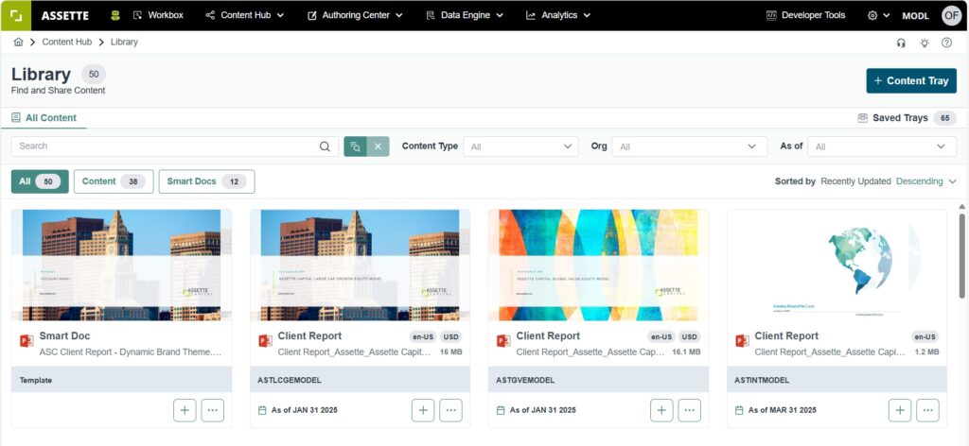This screenshot has width=969, height=446.
Task: Open the Content Type dropdown
Action: tap(521, 146)
